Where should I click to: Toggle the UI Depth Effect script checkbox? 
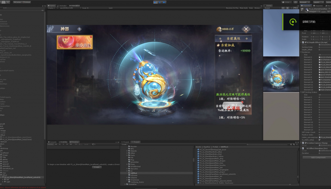point(305,42)
